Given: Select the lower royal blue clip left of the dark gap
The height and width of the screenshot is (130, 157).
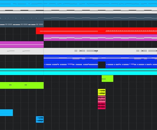Looking at the screenshot, I should (71, 65).
